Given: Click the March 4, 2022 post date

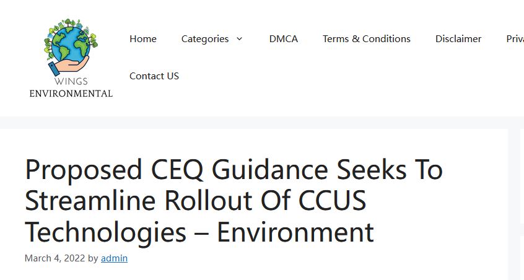Looking at the screenshot, I should (x=55, y=258).
